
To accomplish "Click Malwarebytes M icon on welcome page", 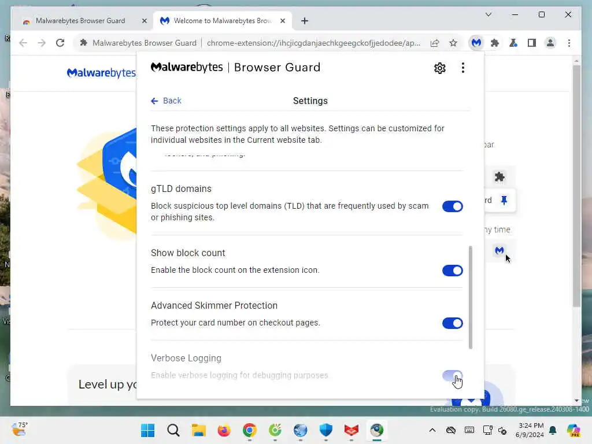I will click(x=499, y=250).
